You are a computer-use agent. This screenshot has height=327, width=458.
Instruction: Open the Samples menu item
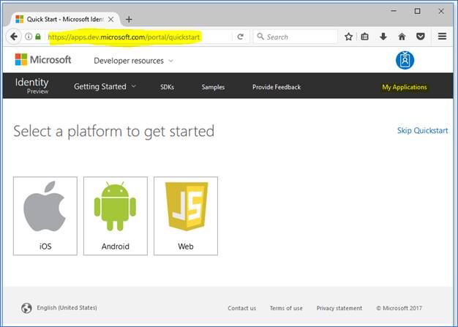pyautogui.click(x=213, y=87)
